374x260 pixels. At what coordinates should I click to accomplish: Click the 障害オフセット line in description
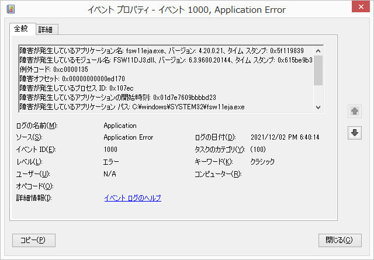click(x=72, y=79)
